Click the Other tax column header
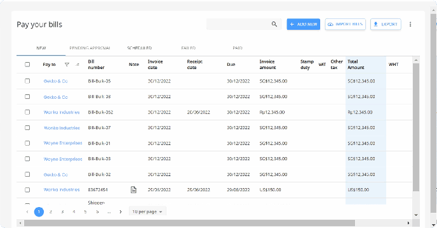The height and width of the screenshot is (228, 437). pos(337,65)
